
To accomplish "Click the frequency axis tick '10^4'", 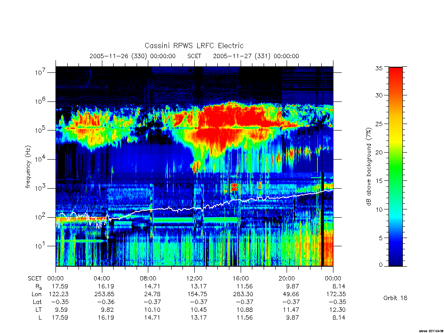I will point(40,159).
